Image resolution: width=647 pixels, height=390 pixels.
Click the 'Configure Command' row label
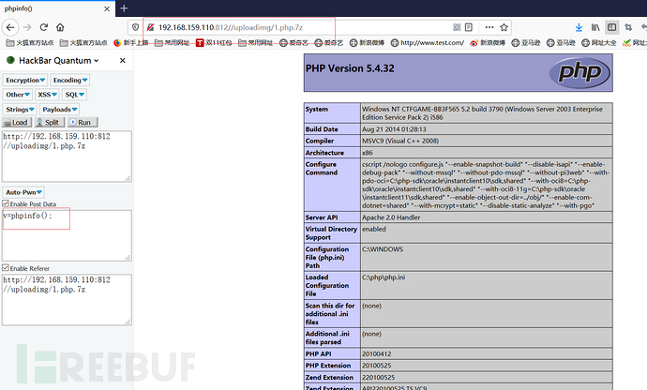point(322,169)
